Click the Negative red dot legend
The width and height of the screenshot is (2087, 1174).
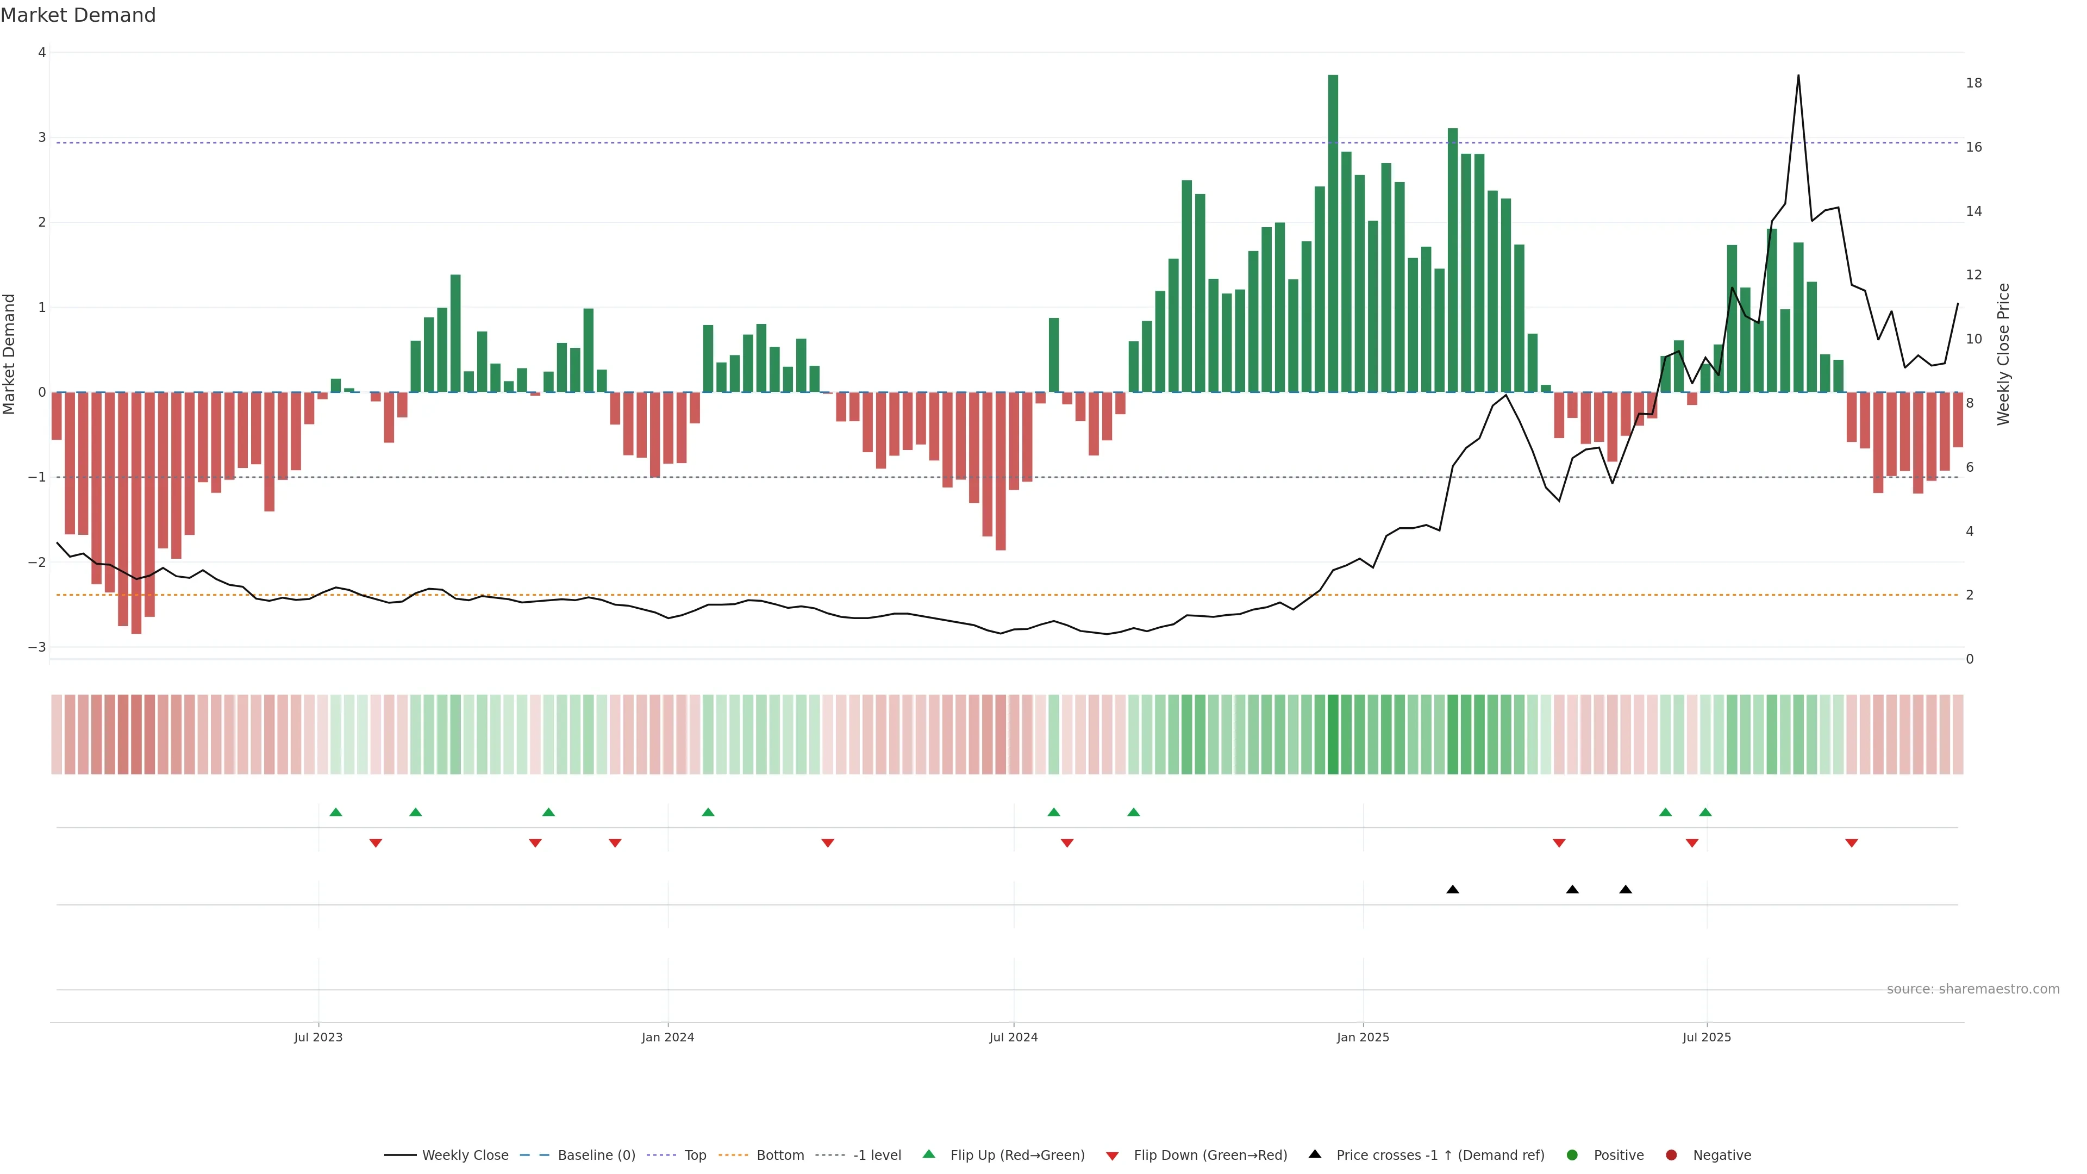1671,1154
